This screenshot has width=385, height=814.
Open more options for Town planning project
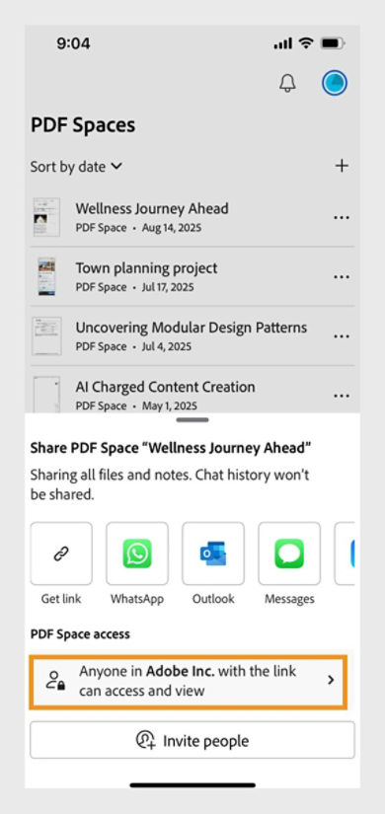click(x=342, y=277)
